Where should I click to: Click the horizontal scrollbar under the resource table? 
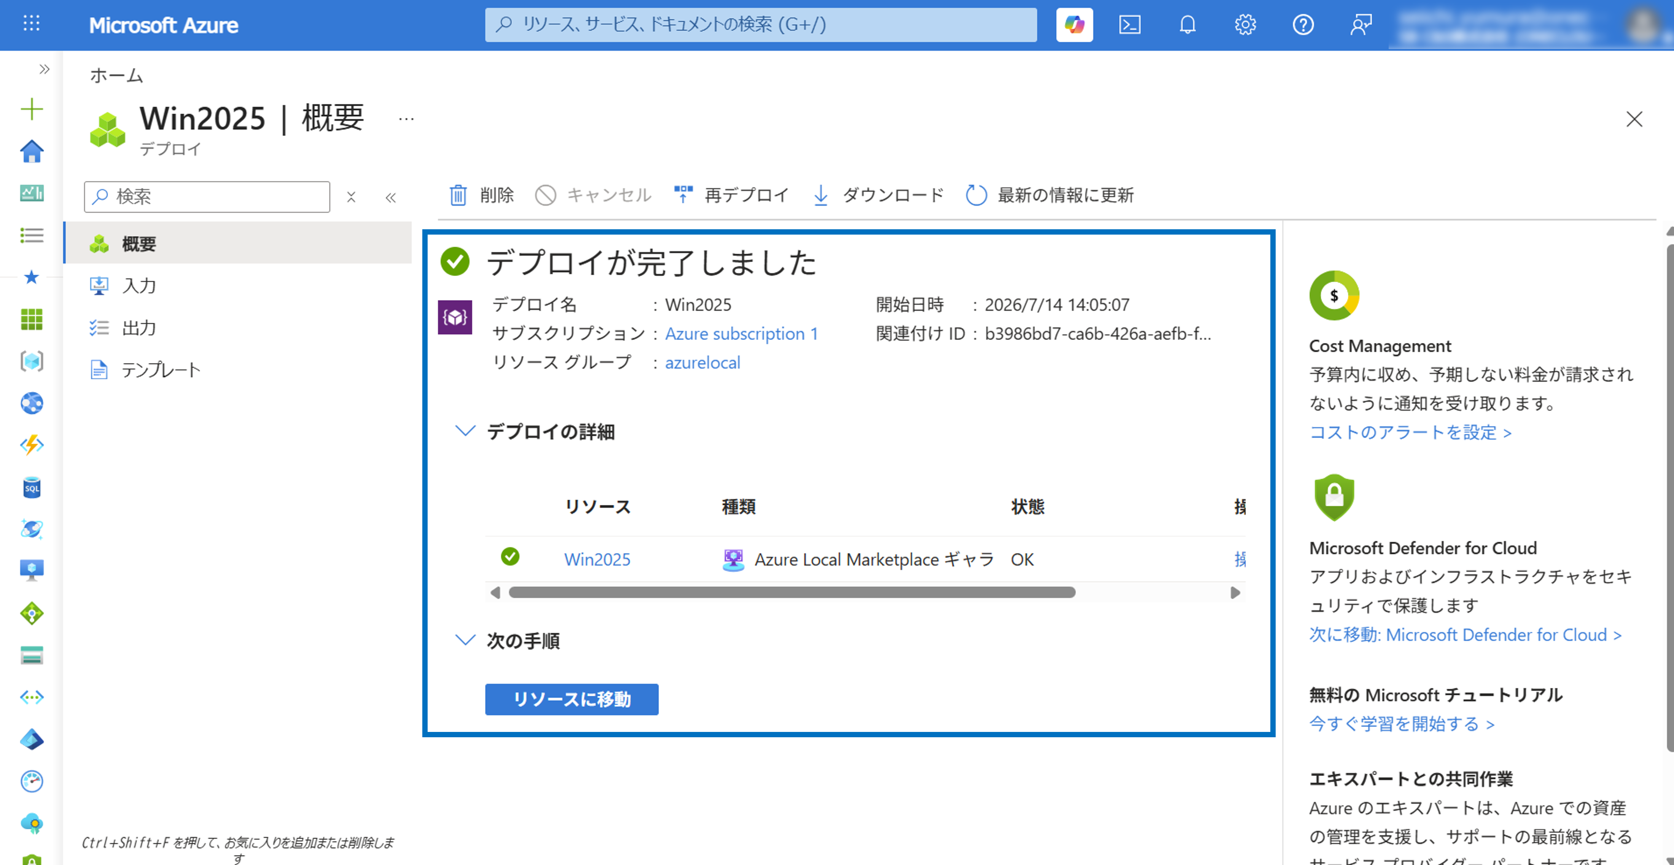[x=791, y=592]
